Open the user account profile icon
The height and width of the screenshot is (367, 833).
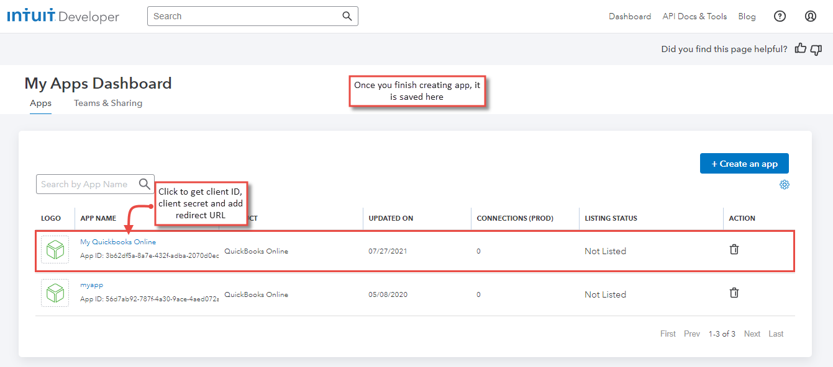(x=811, y=17)
